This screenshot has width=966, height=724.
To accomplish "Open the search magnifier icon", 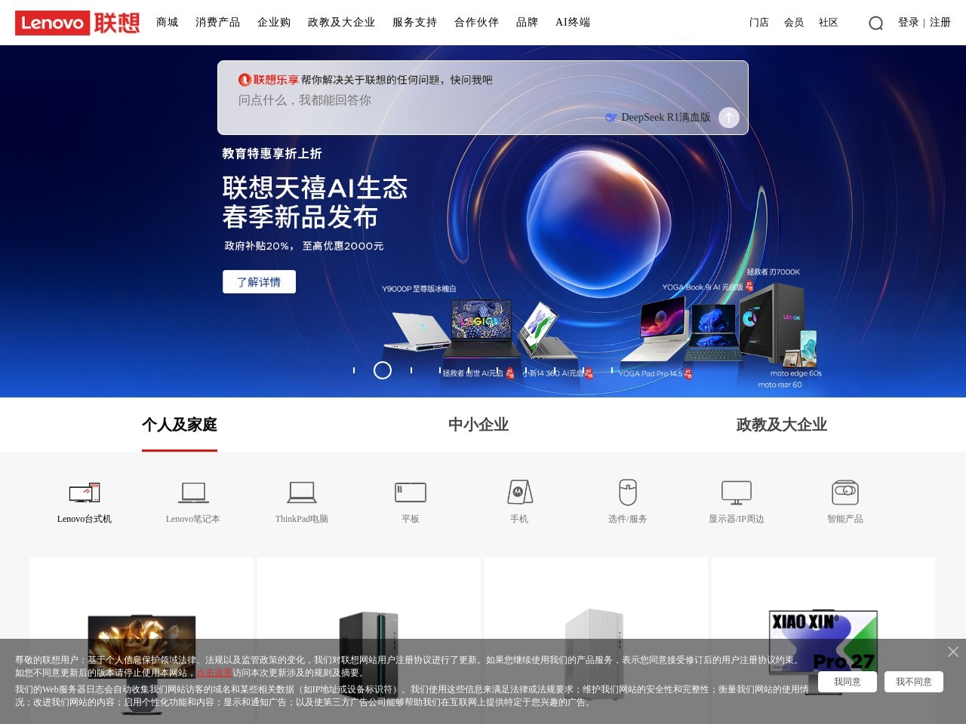I will click(875, 23).
